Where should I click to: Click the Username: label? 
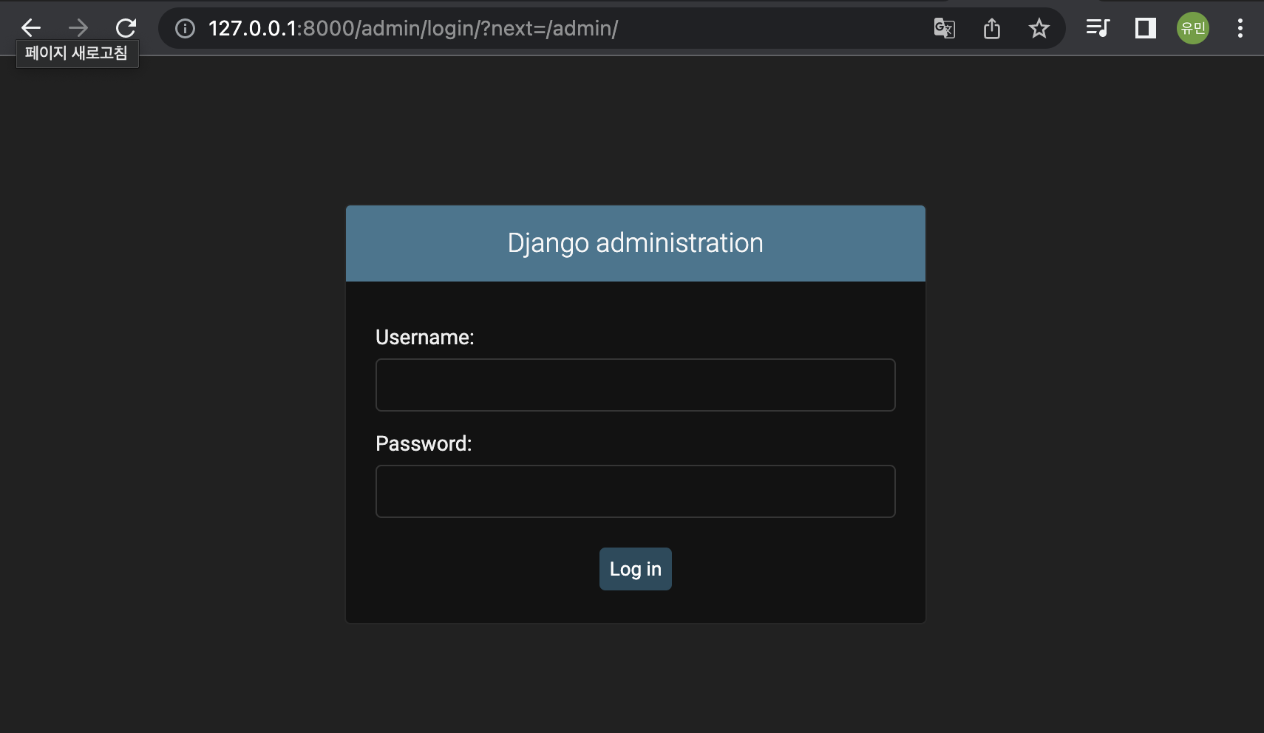(x=425, y=337)
